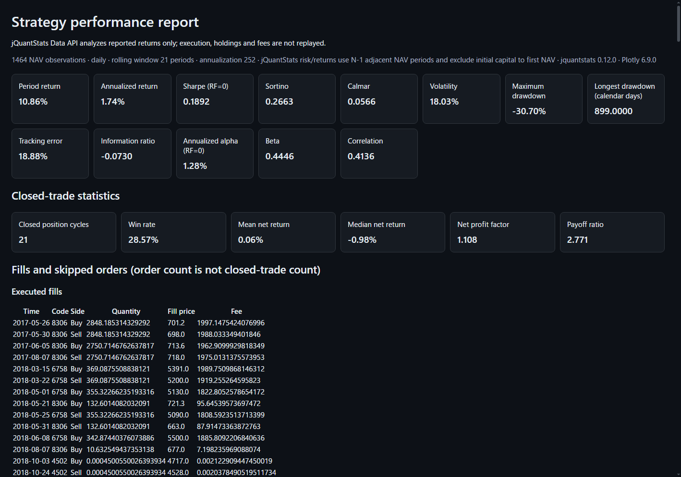
Task: Click the quantity 342.87440376073886
Action: (120, 438)
